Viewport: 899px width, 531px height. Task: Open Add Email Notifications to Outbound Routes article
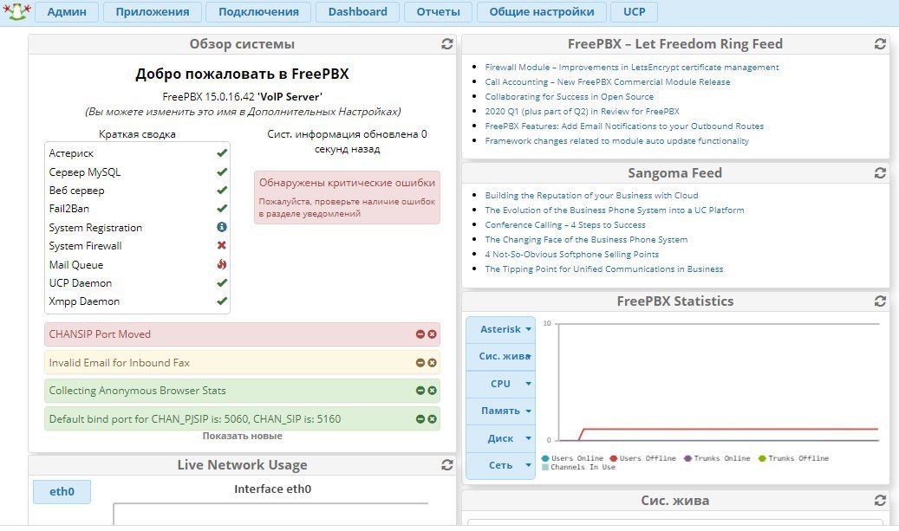(624, 126)
